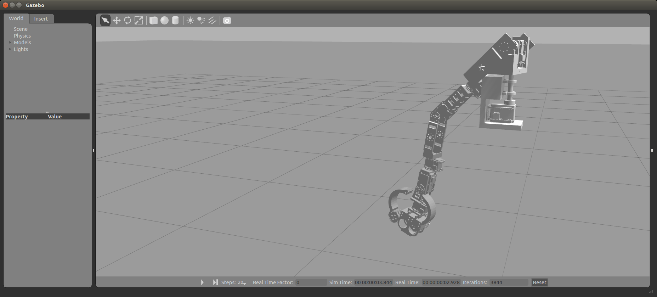
Task: Close the Gazebo window
Action: tap(5, 5)
